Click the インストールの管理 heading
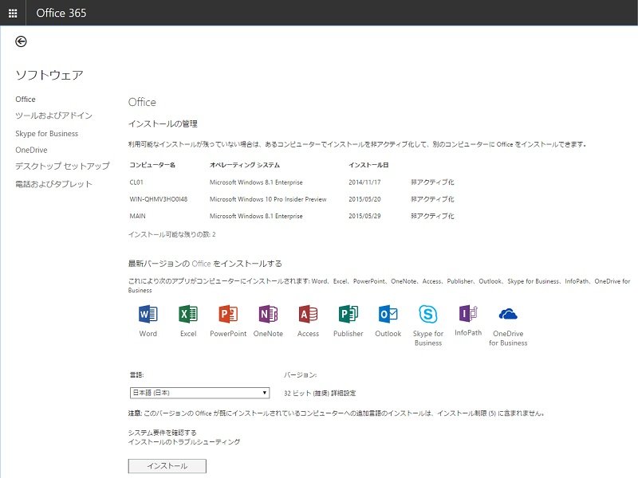Image resolution: width=638 pixels, height=478 pixels. point(163,123)
